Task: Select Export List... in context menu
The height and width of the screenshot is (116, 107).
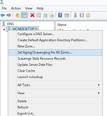Action: (55, 113)
